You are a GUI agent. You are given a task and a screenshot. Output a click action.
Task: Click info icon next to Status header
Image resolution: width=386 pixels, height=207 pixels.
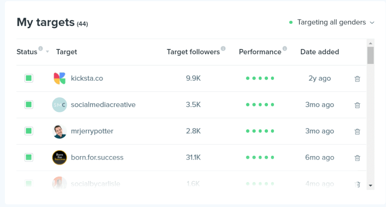click(x=41, y=49)
